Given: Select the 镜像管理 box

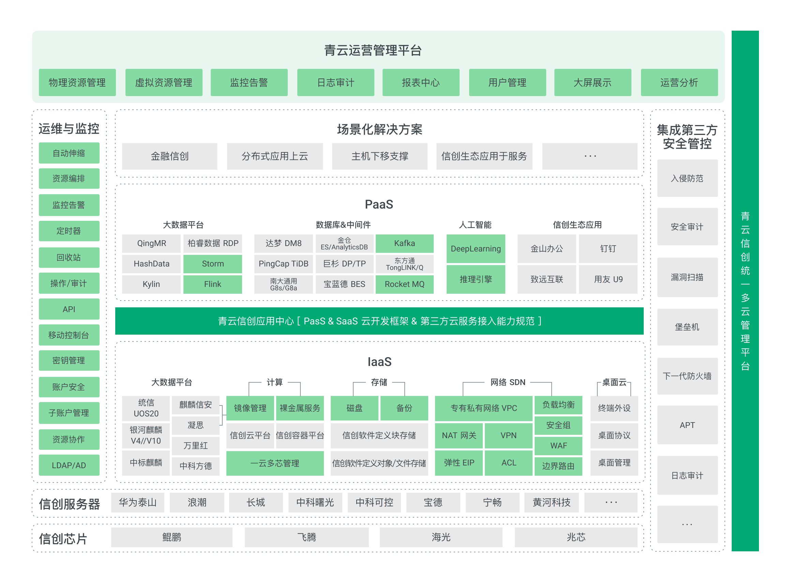Looking at the screenshot, I should point(250,408).
